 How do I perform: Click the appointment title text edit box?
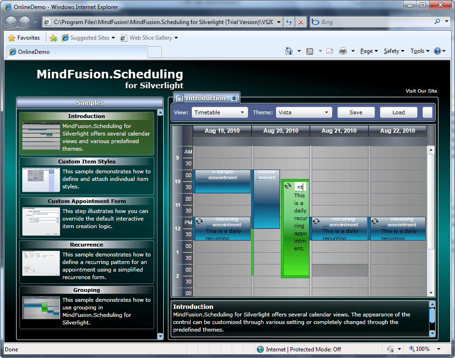(x=300, y=187)
